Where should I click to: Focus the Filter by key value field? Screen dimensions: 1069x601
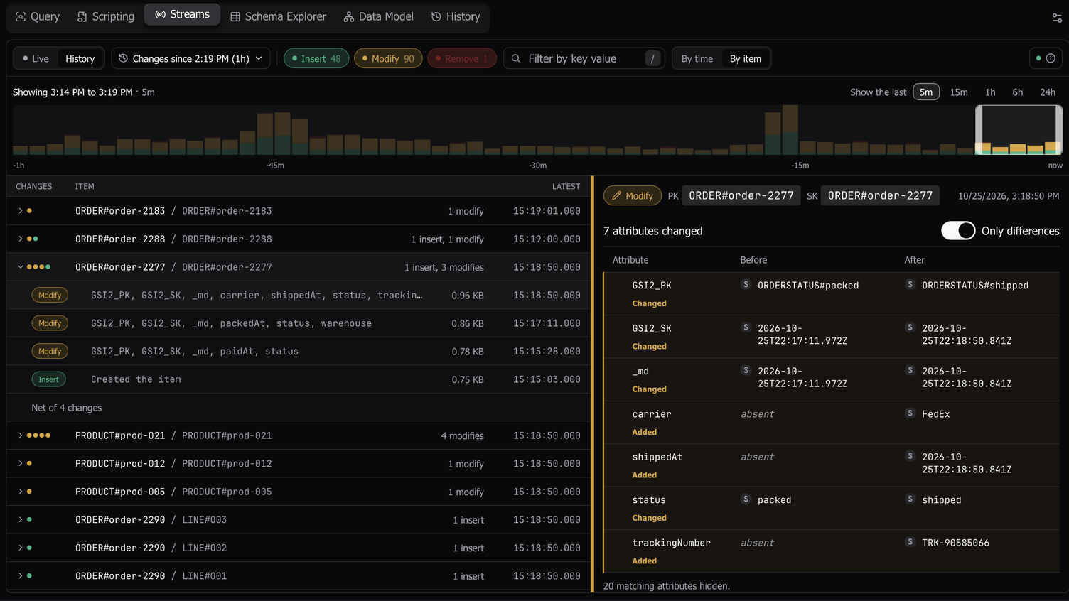click(584, 58)
